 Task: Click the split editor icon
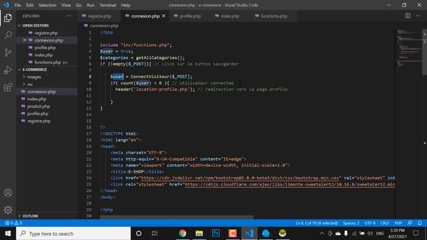(408, 16)
